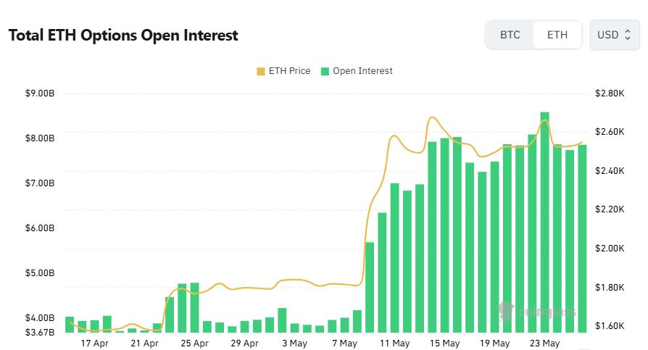Viewport: 648px width, 350px height.
Task: Click the yellow ETH Price legend swatch
Action: click(x=261, y=72)
